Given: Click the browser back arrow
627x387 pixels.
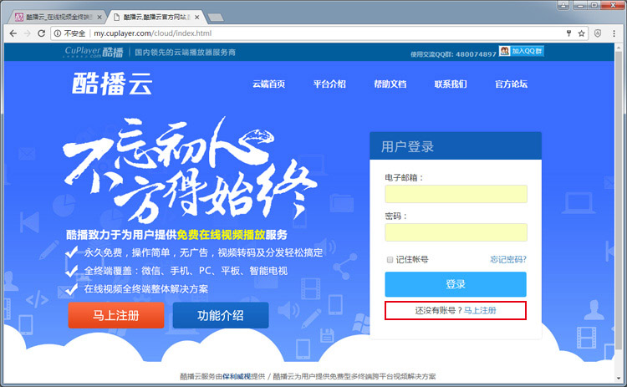Looking at the screenshot, I should [x=12, y=33].
